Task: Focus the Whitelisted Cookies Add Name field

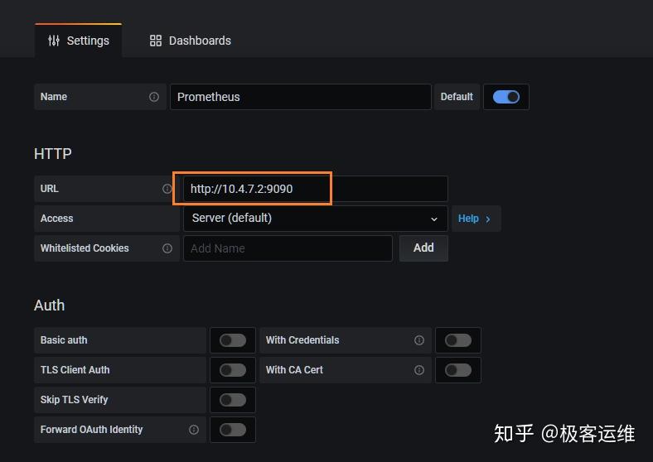Action: click(287, 248)
